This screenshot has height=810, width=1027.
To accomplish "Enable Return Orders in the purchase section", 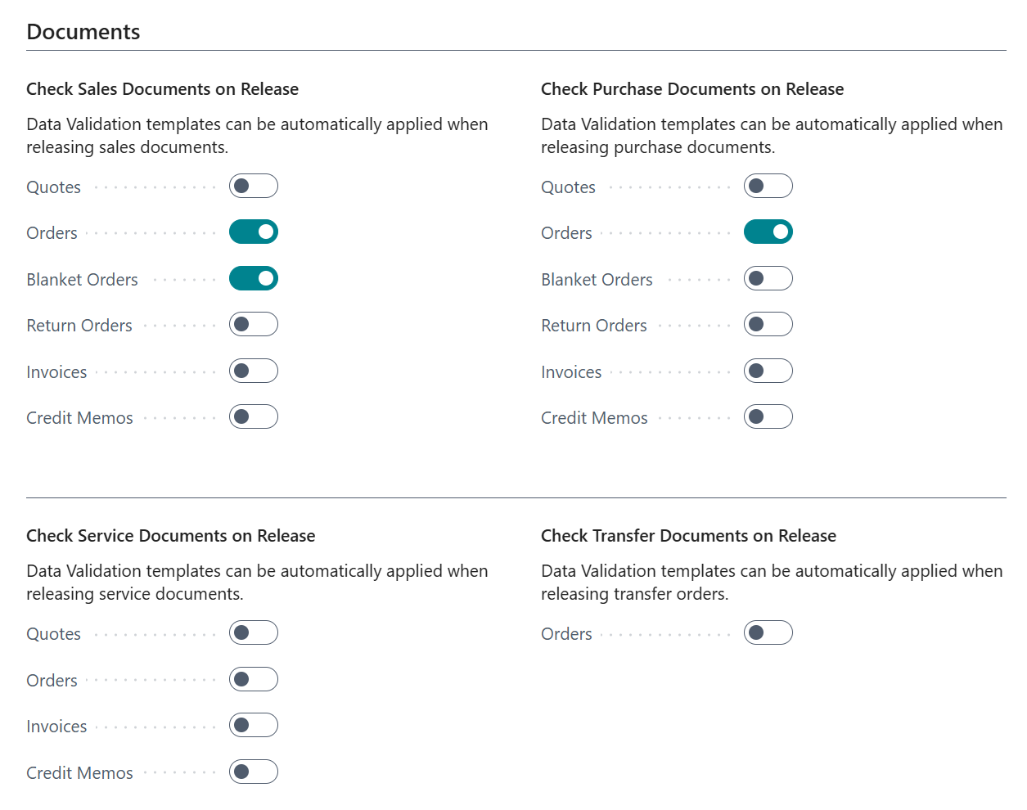I will [768, 324].
